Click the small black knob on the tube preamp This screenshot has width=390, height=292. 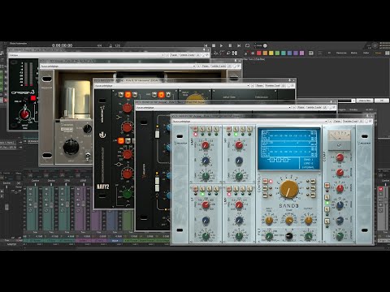(87, 129)
